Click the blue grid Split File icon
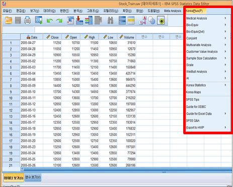Viewport: 233px width, 187px height. pyautogui.click(x=122, y=20)
